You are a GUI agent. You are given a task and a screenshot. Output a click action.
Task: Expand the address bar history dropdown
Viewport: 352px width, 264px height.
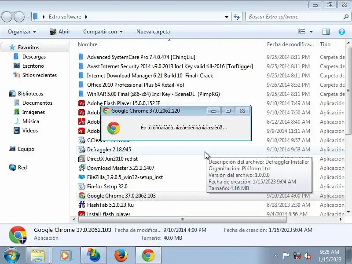point(227,17)
